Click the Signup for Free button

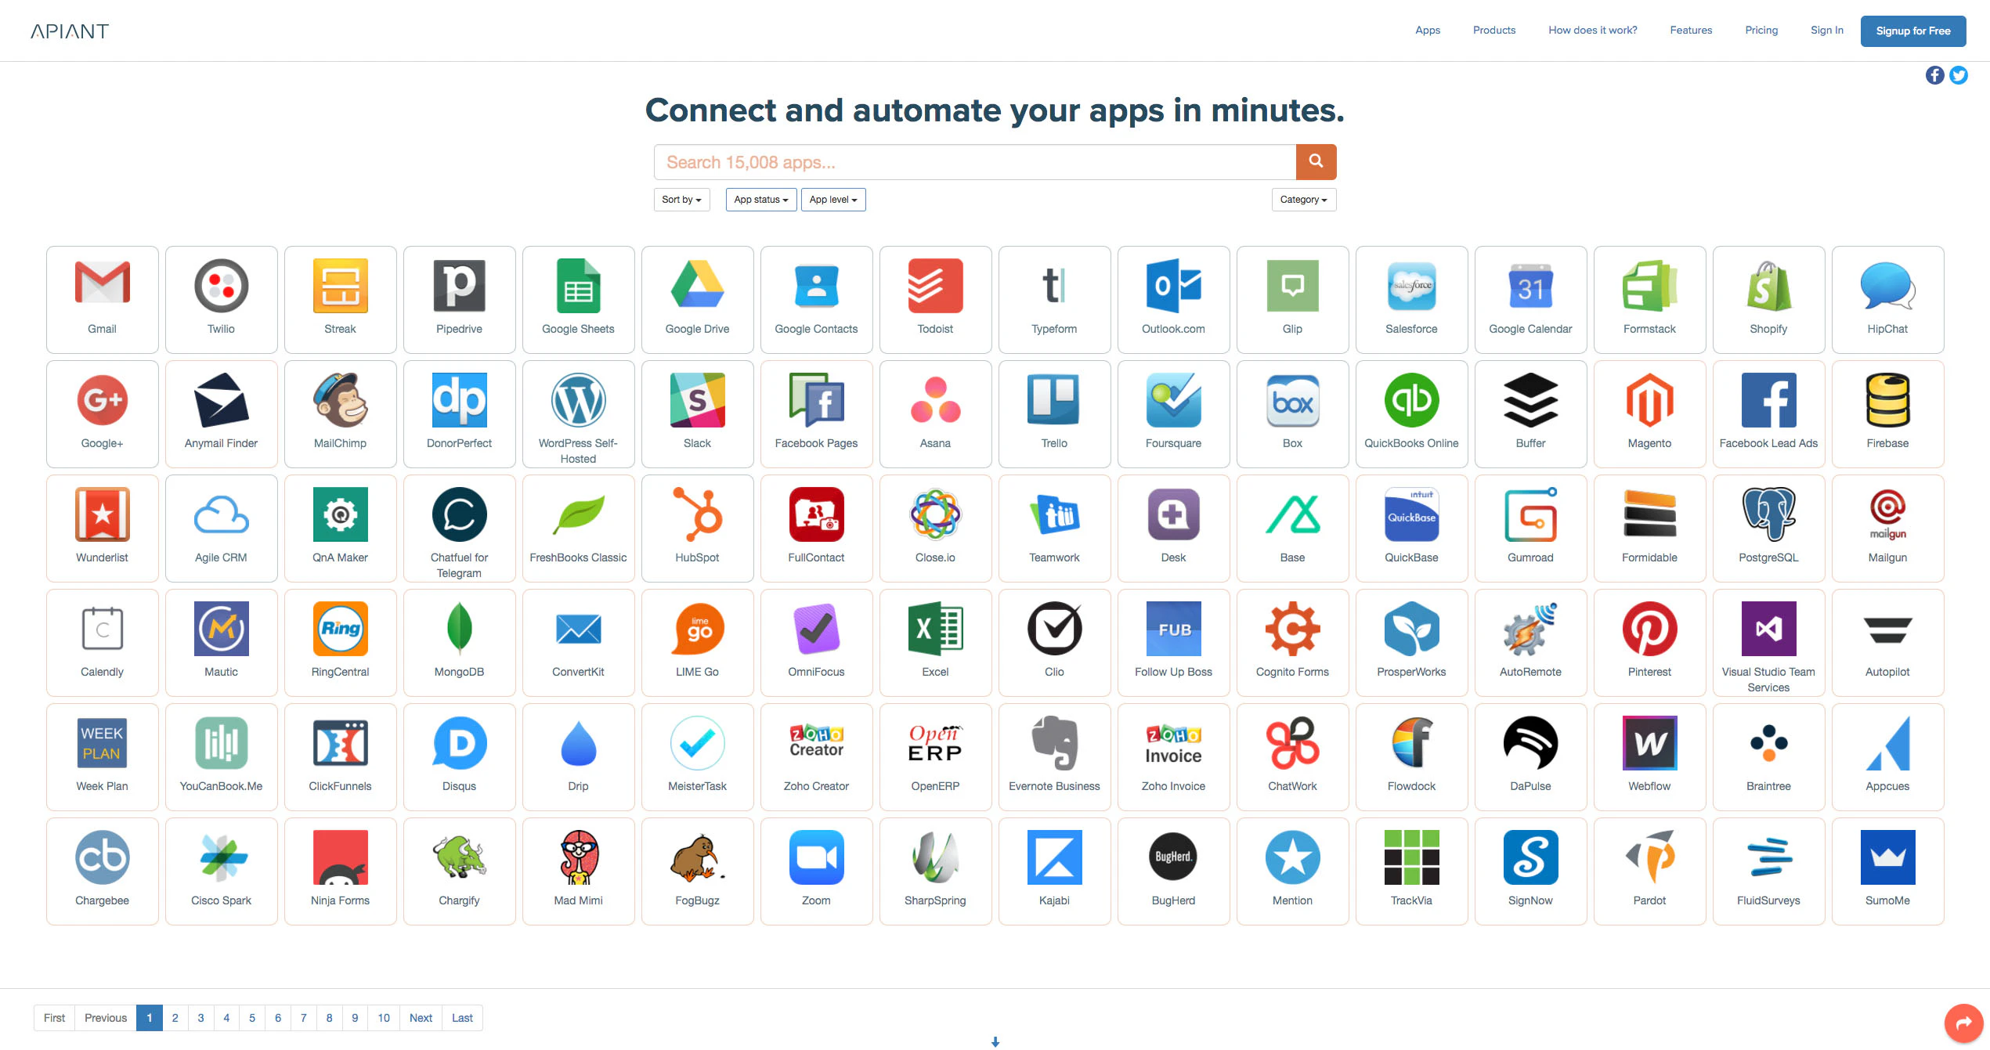click(1912, 31)
